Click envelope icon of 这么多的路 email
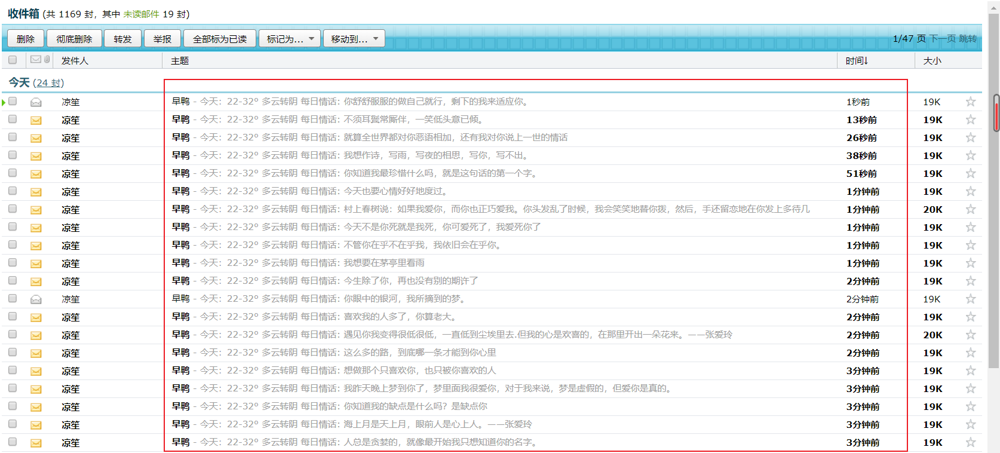 point(36,353)
